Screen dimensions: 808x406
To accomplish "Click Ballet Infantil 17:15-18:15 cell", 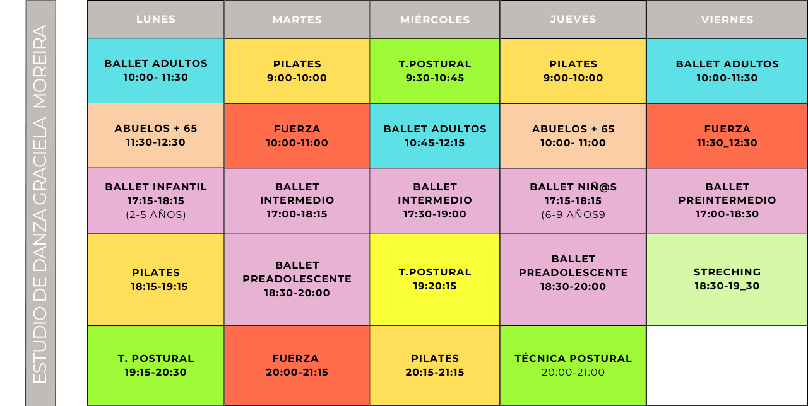I will click(156, 200).
